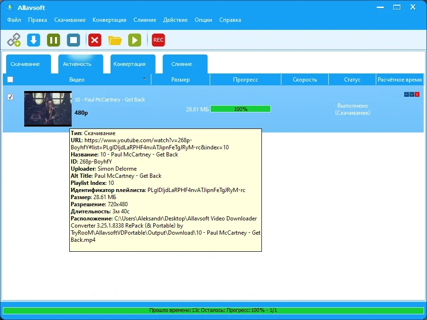The width and height of the screenshot is (427, 320).
Task: Expand the Видео column dropdown arrow
Action: (x=145, y=79)
